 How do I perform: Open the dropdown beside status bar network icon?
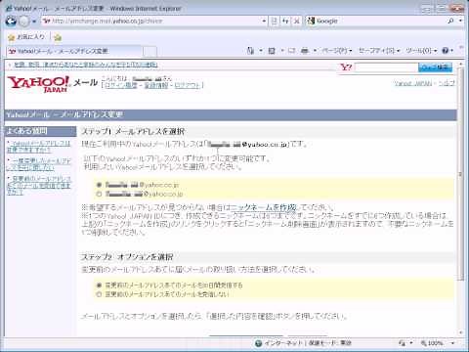tap(411, 343)
